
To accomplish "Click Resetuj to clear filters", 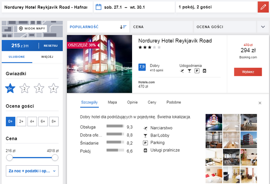I will [51, 46].
